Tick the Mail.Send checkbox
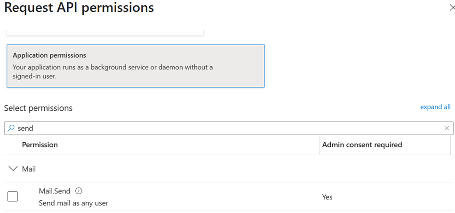The height and width of the screenshot is (213, 455). 13,197
